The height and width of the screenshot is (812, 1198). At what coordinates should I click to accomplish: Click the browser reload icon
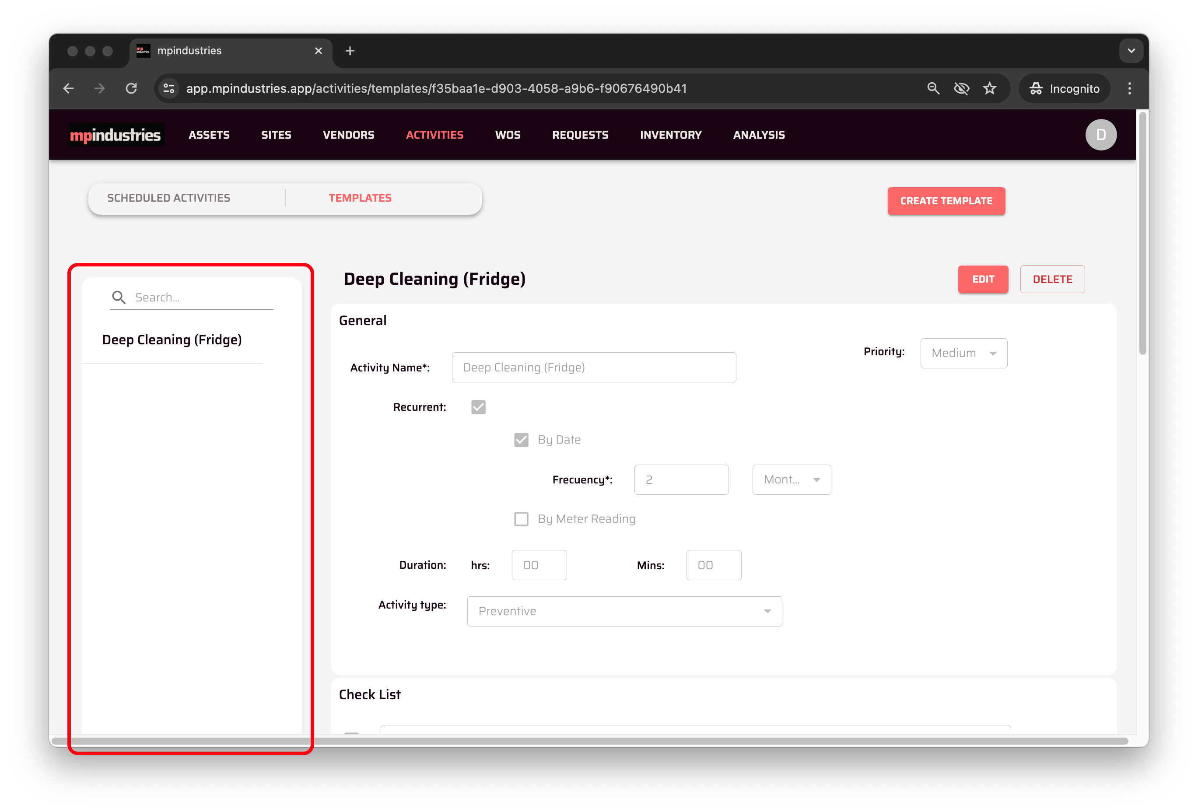coord(131,89)
